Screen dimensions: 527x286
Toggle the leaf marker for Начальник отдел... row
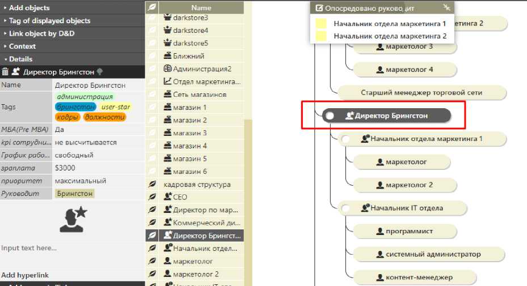tap(152, 248)
